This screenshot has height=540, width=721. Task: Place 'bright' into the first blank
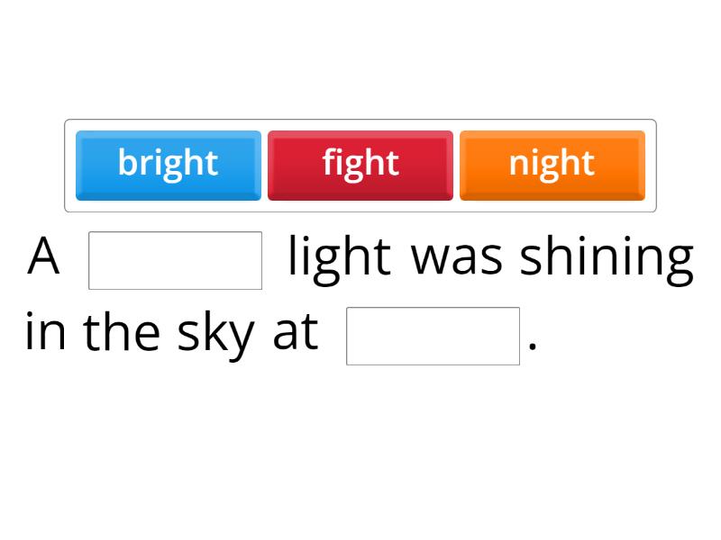(x=174, y=256)
